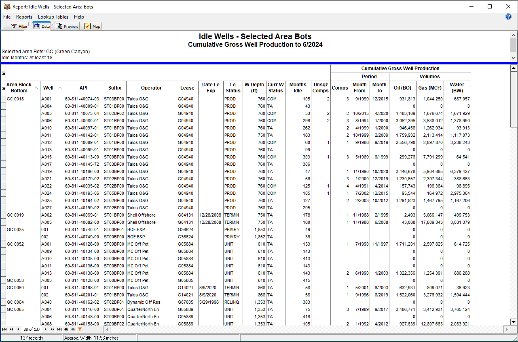The height and width of the screenshot is (342, 518).
Task: Click the Date Le Exp column header
Action: tap(211, 88)
